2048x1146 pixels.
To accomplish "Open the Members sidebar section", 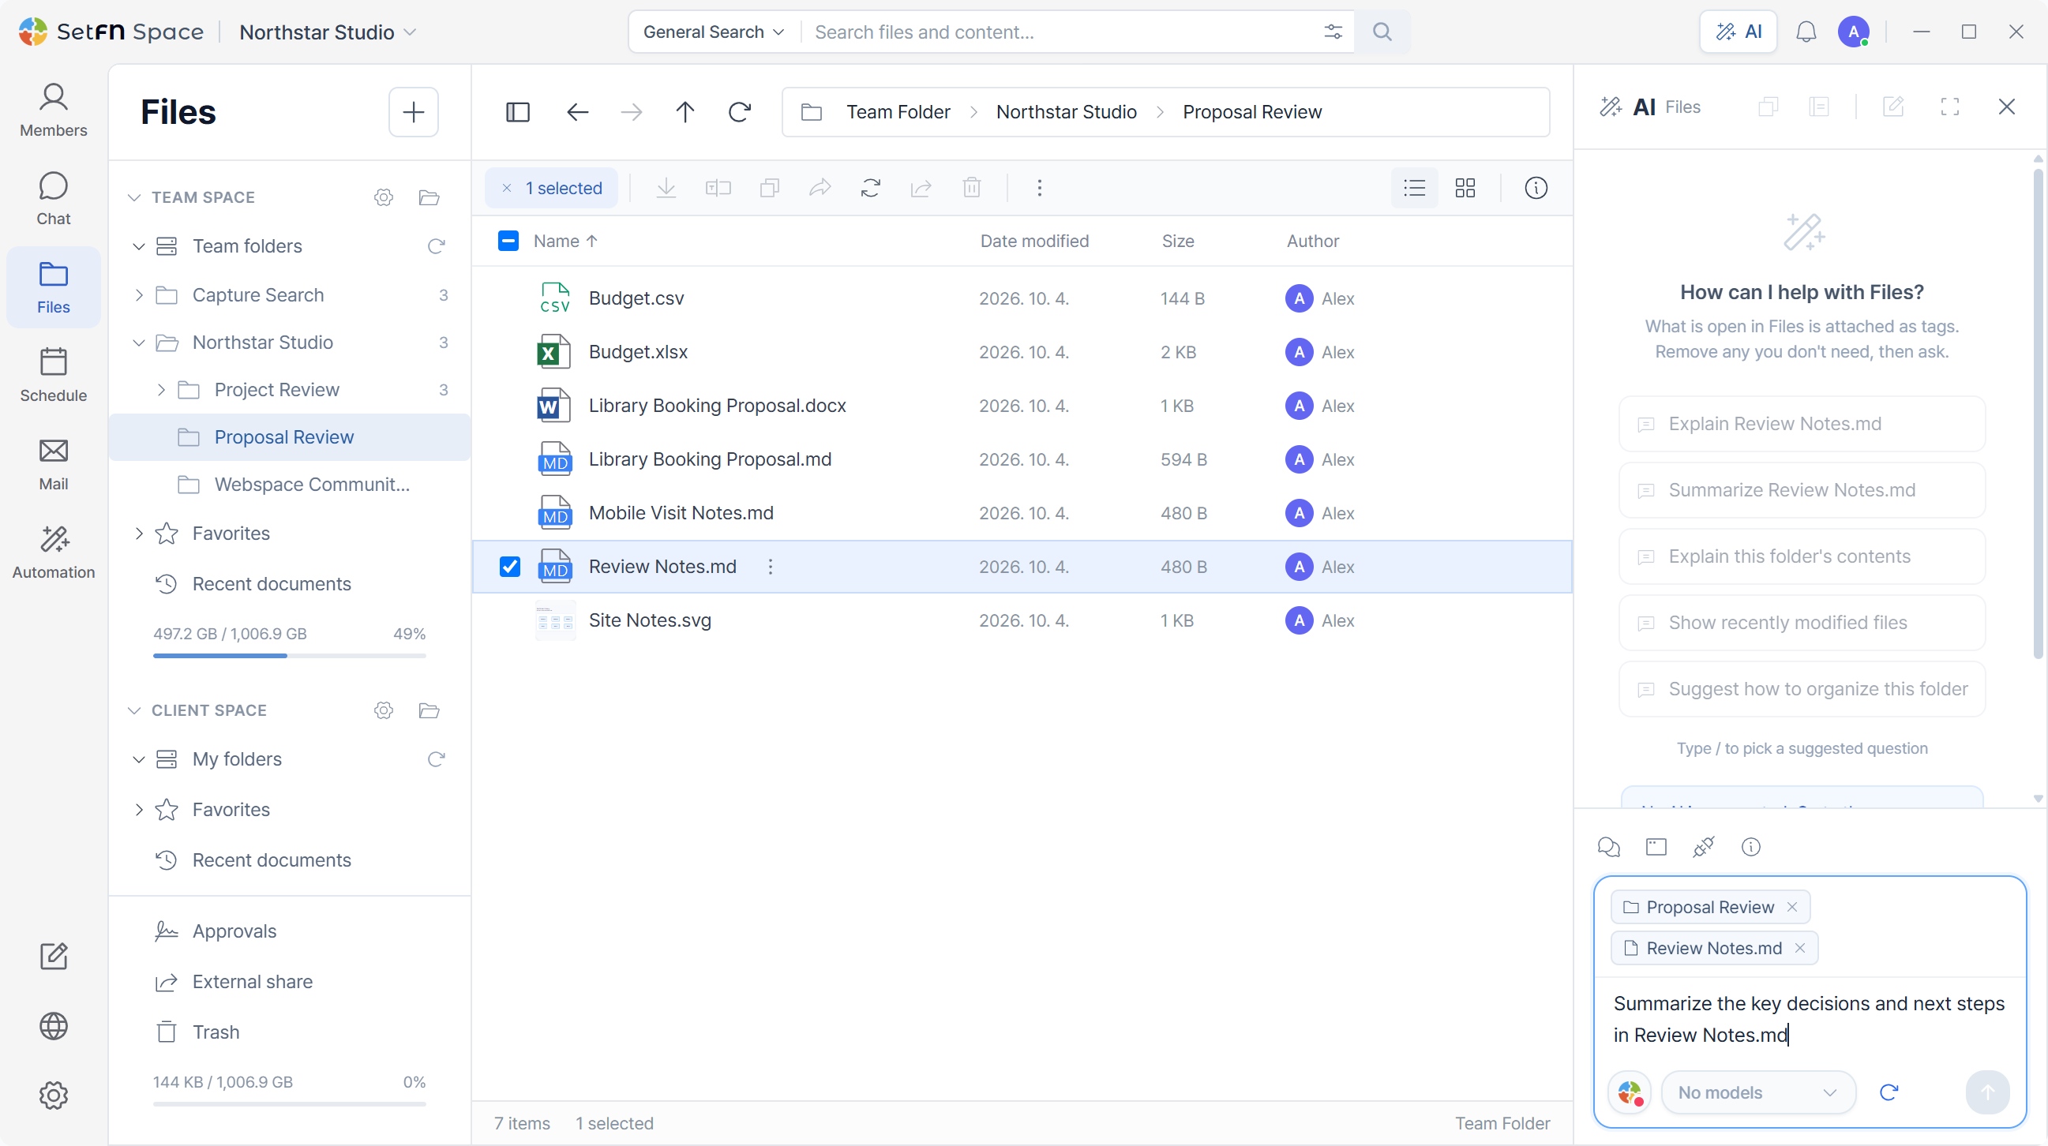I will (x=53, y=110).
